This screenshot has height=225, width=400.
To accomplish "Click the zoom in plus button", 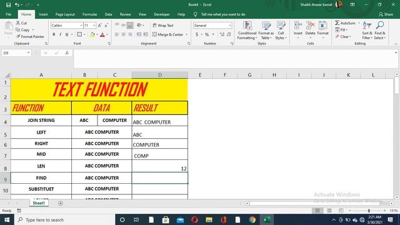I will (384, 211).
